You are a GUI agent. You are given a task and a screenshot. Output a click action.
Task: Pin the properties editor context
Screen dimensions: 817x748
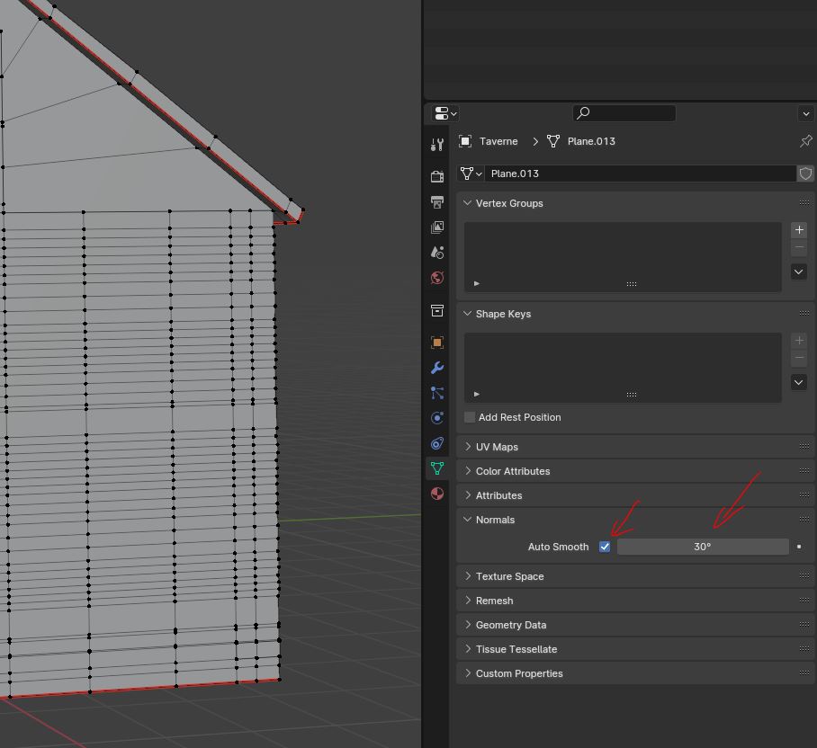(x=805, y=141)
